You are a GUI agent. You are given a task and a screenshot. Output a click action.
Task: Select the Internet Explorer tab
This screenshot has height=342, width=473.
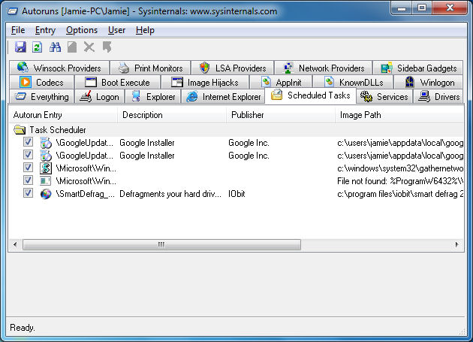click(223, 97)
